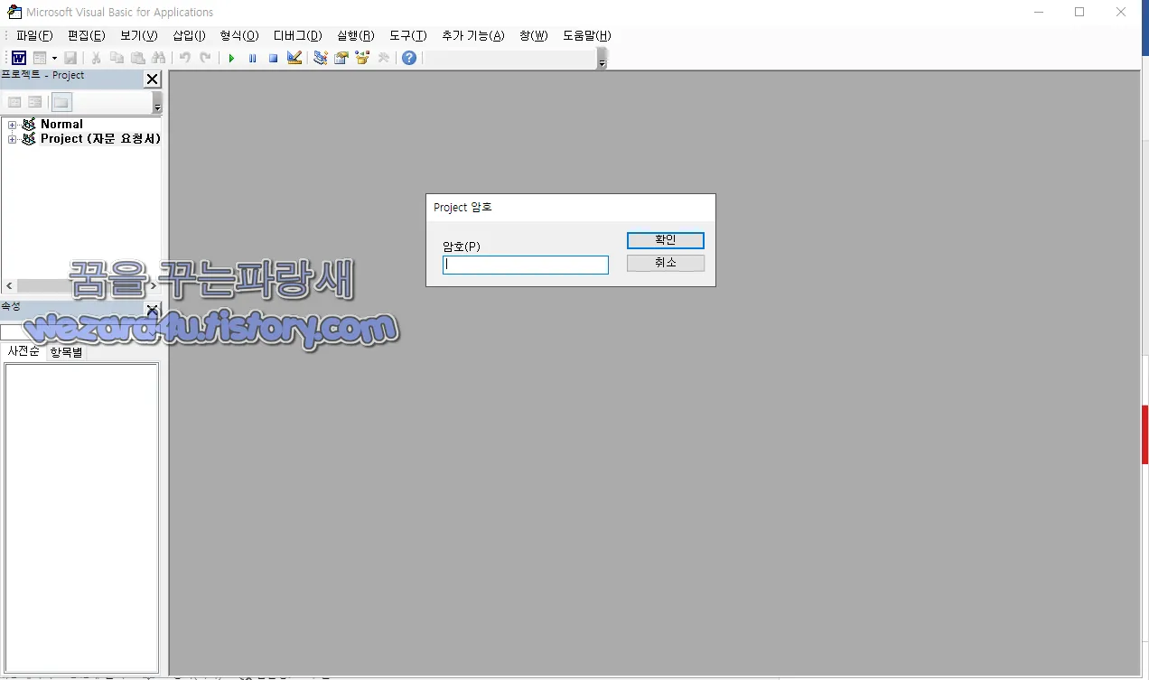
Task: Close the 프로젝트 - Project panel
Action: (153, 79)
